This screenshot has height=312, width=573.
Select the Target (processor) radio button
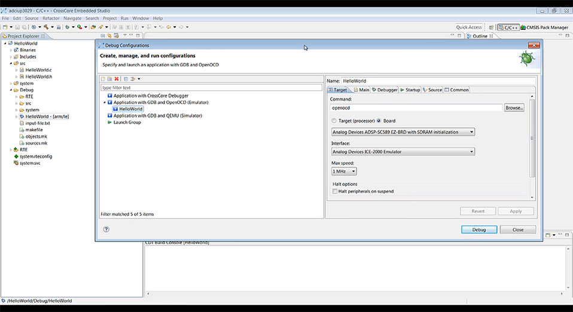334,121
